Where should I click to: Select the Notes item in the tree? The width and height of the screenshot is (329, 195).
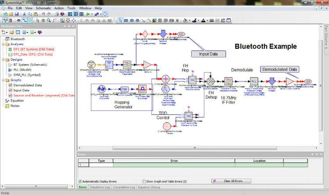click(x=15, y=106)
